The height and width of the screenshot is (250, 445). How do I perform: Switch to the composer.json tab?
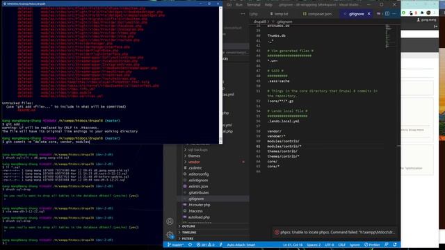(317, 14)
